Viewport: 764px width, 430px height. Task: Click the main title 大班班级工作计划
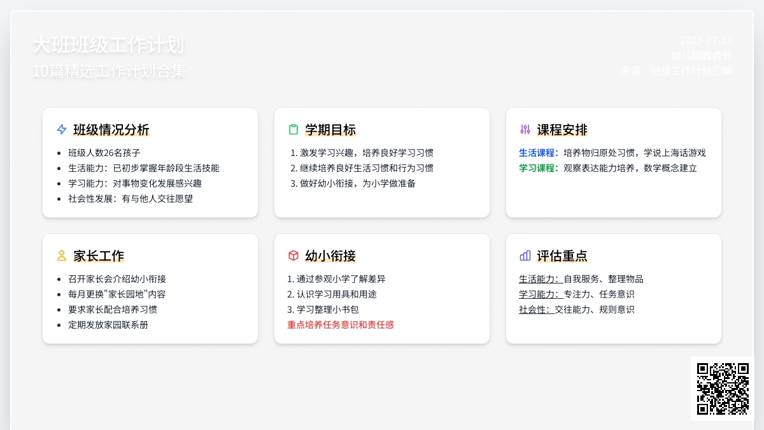coord(108,45)
